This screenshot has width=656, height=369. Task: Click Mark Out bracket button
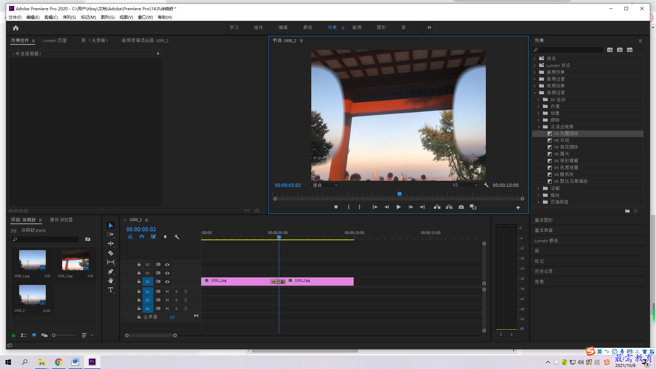[x=359, y=207]
